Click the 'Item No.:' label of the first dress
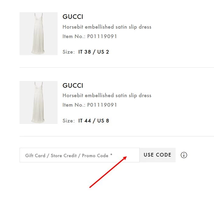The width and height of the screenshot is (214, 198). pyautogui.click(x=73, y=37)
